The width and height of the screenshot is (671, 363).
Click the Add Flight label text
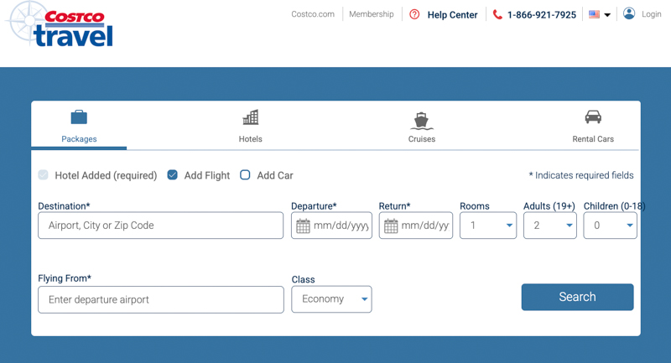207,175
